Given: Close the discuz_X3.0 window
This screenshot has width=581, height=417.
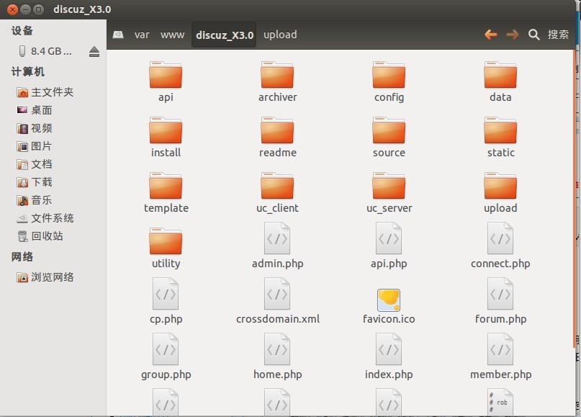Looking at the screenshot, I should tap(12, 9).
